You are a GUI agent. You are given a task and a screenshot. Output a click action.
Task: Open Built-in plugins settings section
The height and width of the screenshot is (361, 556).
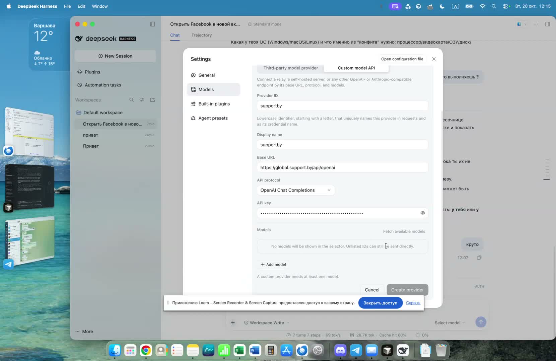tap(214, 104)
